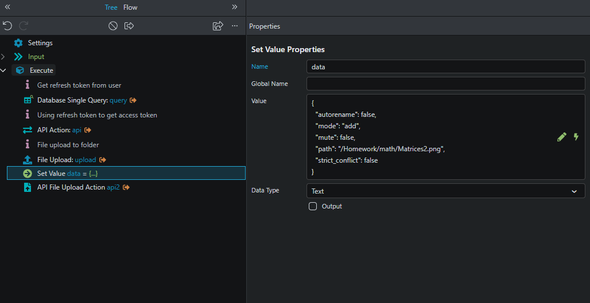
Task: Enable the Output checkbox
Action: (313, 206)
